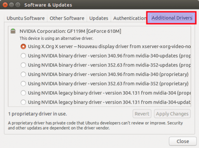Click the Close button
Viewport: 199px width, 148px height.
point(182,141)
